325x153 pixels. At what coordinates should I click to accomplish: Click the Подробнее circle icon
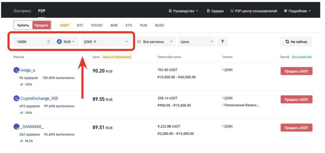point(285,11)
